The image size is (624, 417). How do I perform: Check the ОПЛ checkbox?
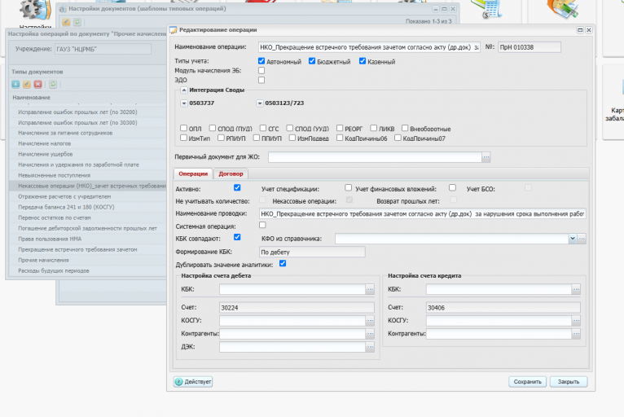[x=183, y=128]
